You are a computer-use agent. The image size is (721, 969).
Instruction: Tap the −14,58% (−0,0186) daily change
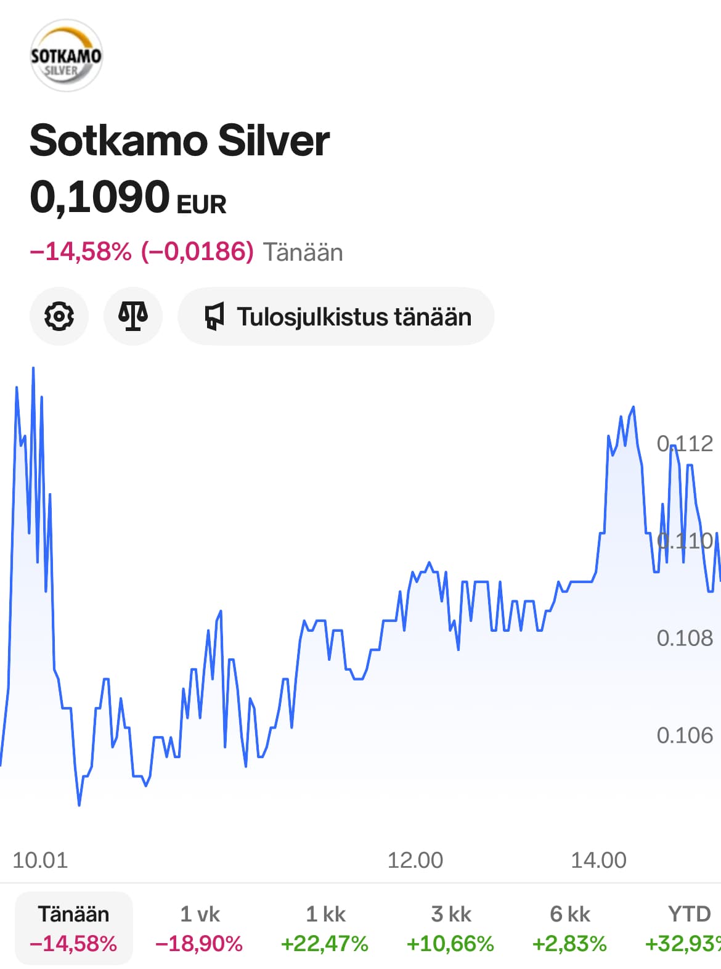pos(141,251)
